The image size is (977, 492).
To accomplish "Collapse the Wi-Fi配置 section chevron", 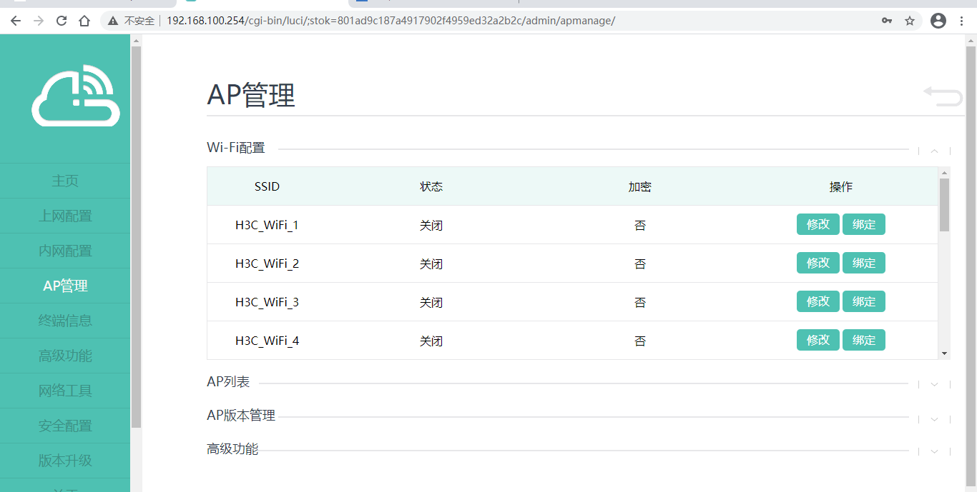I will pos(934,151).
